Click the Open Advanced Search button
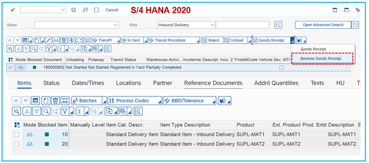Image resolution: width=369 pixels, height=163 pixels. pos(322,25)
